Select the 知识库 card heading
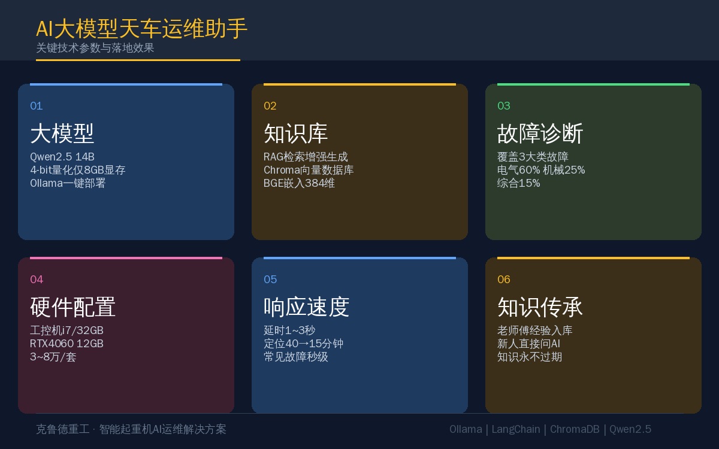 [x=296, y=133]
